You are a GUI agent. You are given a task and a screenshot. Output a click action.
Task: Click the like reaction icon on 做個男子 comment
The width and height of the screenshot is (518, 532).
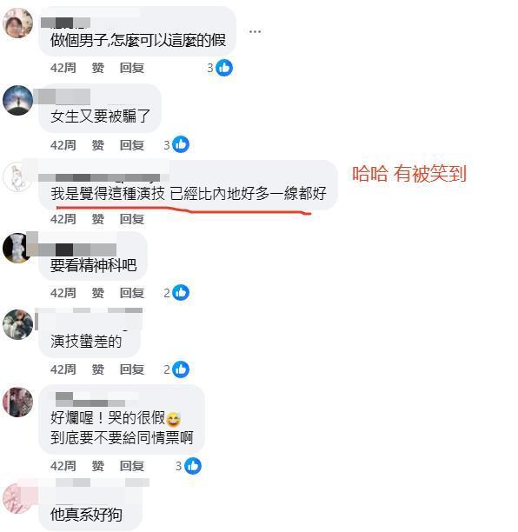pos(224,68)
